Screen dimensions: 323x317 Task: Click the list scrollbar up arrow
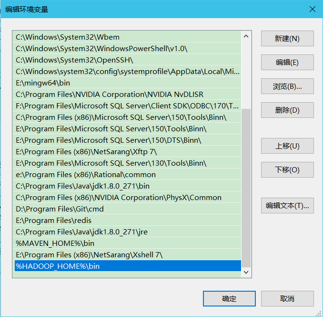click(x=246, y=37)
